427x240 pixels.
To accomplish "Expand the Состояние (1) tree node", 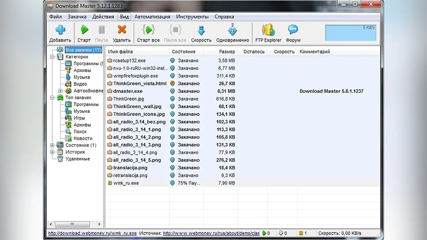I will click(x=52, y=145).
